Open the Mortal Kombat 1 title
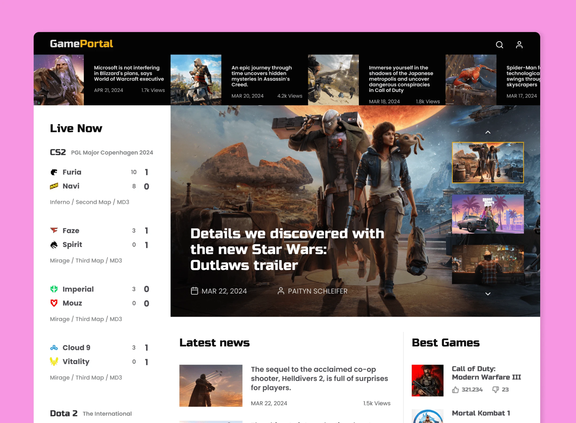576x423 pixels. pos(481,413)
